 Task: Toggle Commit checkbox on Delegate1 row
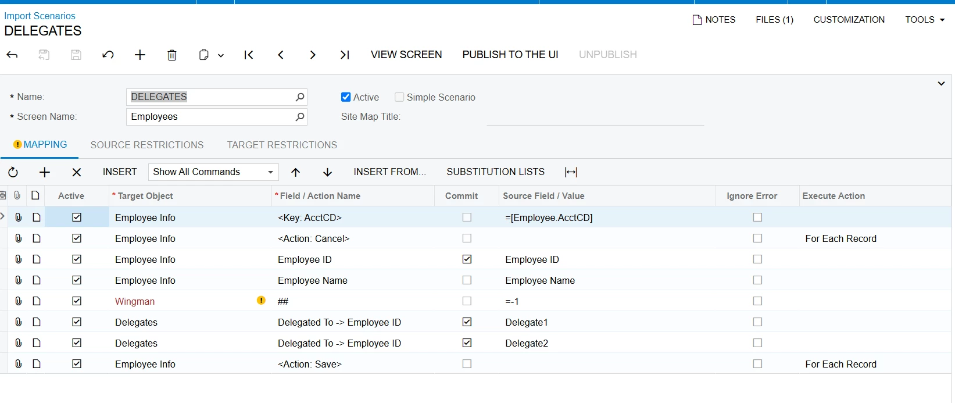pyautogui.click(x=467, y=322)
